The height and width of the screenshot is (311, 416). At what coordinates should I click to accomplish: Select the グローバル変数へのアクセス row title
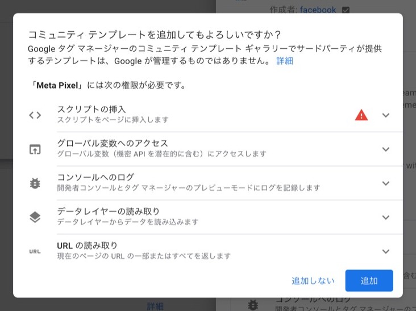[113, 143]
